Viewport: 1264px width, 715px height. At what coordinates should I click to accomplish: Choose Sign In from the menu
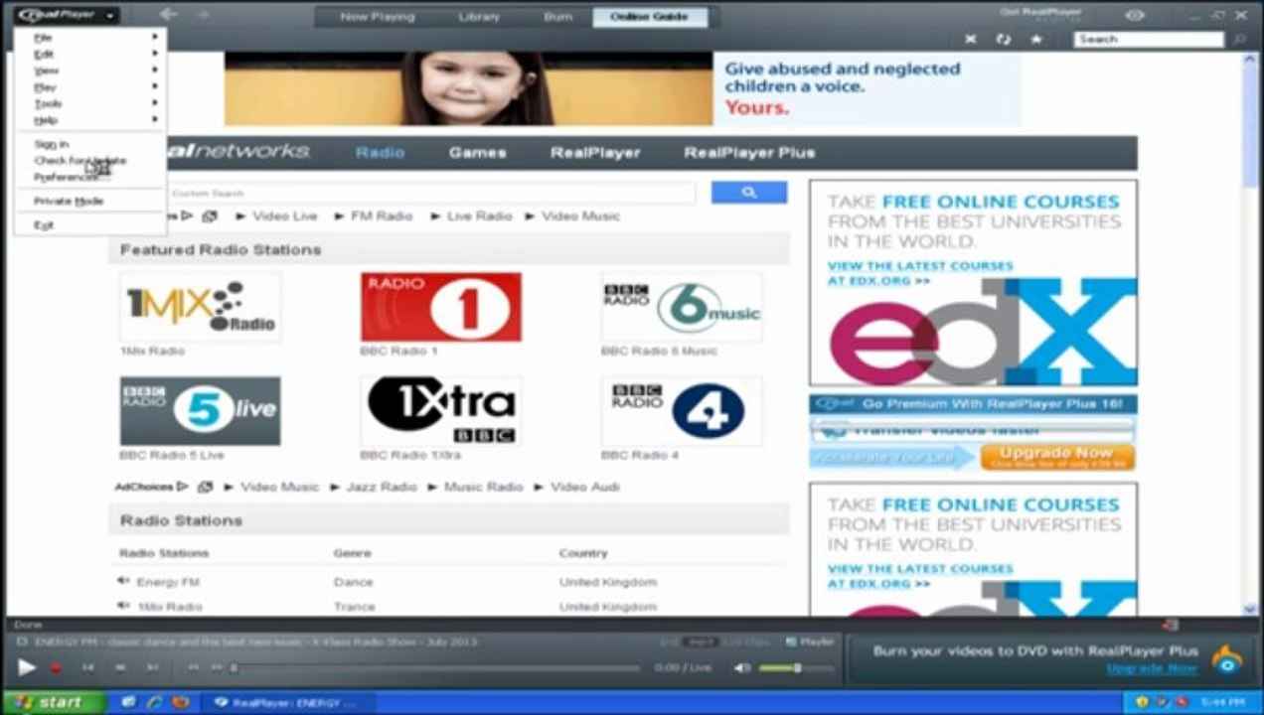pyautogui.click(x=90, y=144)
